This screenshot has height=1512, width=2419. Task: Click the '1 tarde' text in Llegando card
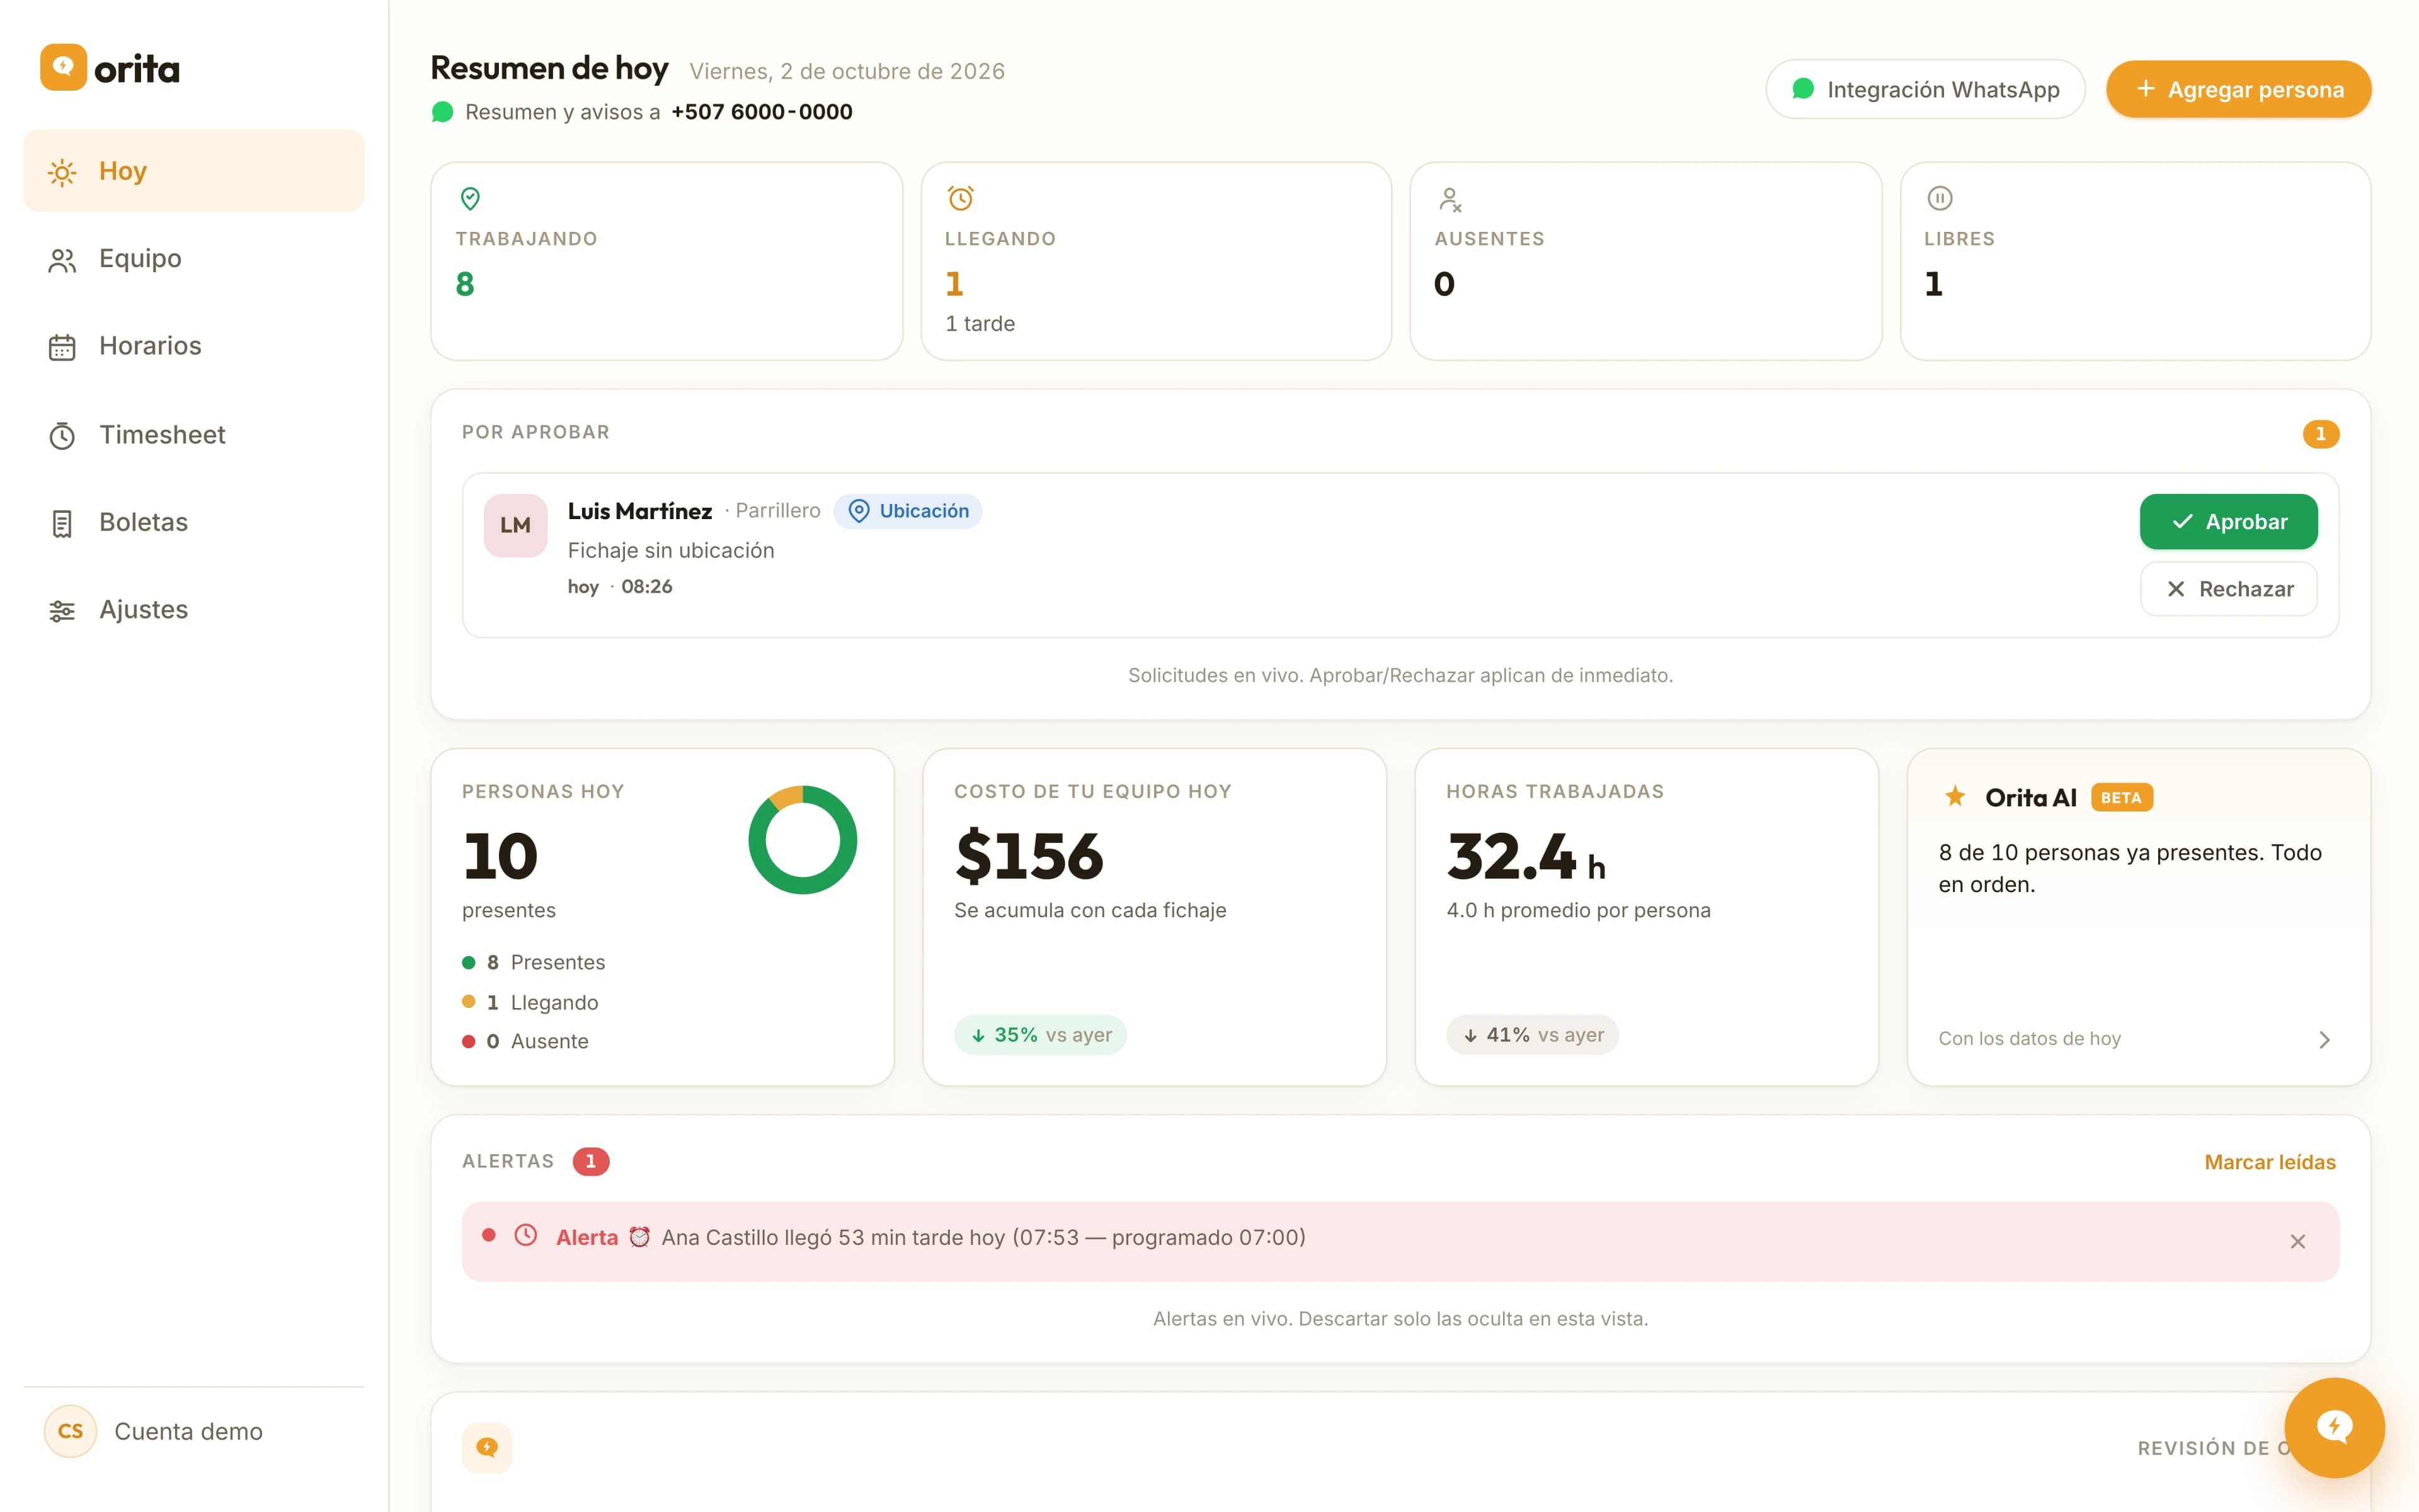pos(980,324)
